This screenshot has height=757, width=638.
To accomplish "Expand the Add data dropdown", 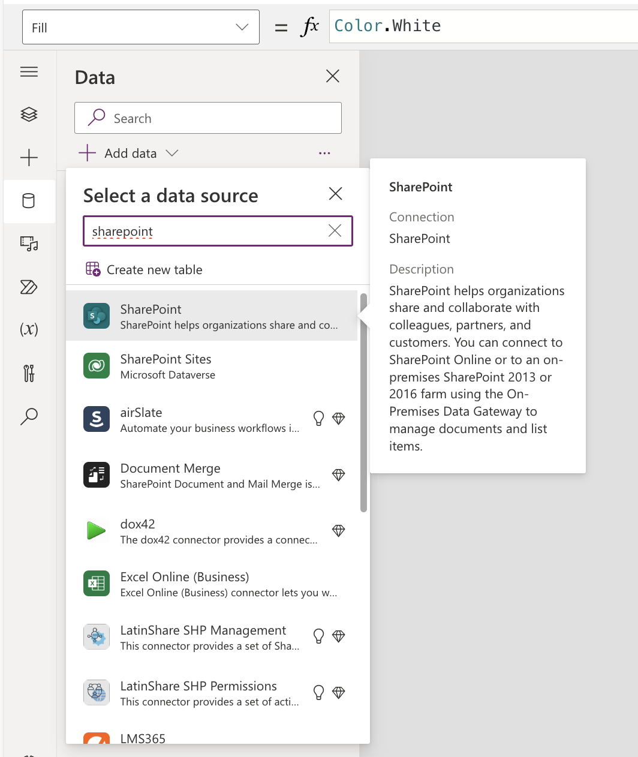I will coord(171,153).
